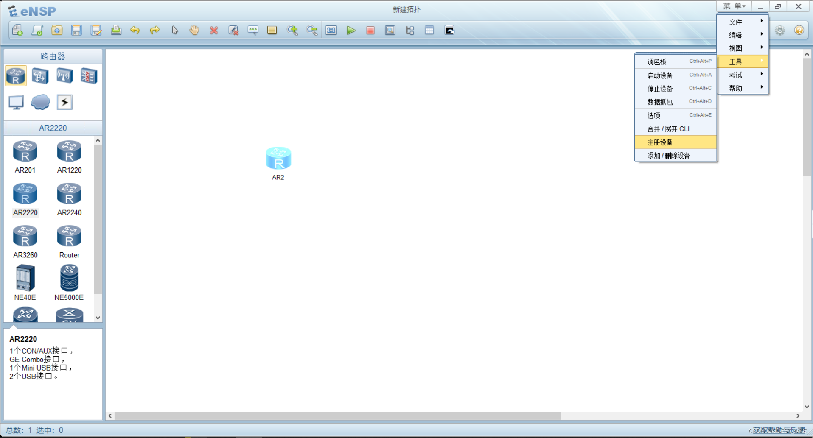The width and height of the screenshot is (813, 438).
Task: Expand the 考试 submenu
Action: point(743,75)
